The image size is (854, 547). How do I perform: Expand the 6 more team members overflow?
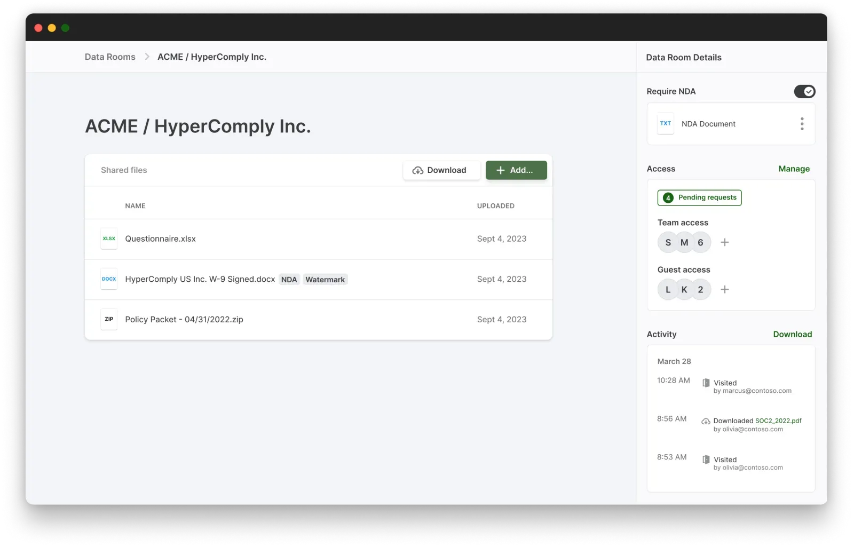(x=701, y=242)
